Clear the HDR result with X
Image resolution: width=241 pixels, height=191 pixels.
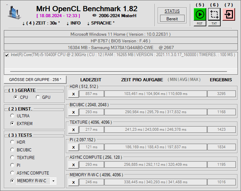click(74, 94)
